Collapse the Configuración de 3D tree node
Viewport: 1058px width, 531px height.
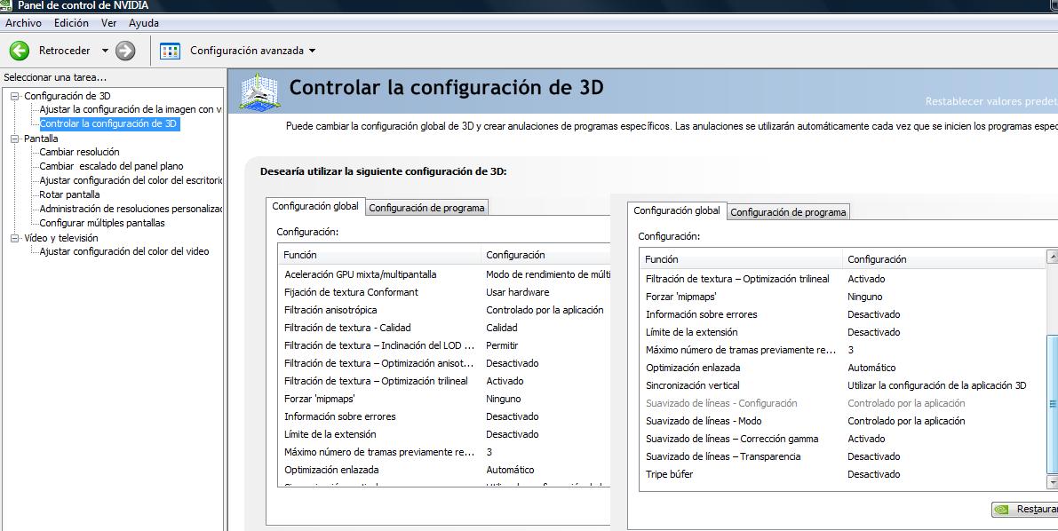[15, 96]
